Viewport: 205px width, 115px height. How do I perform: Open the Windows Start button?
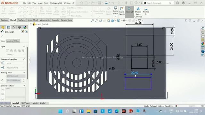click(60, 111)
